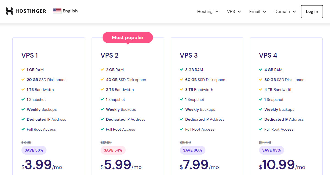Click the struck-through $19.99 price
Viewport: 330px width, 175px height.
(x=185, y=142)
